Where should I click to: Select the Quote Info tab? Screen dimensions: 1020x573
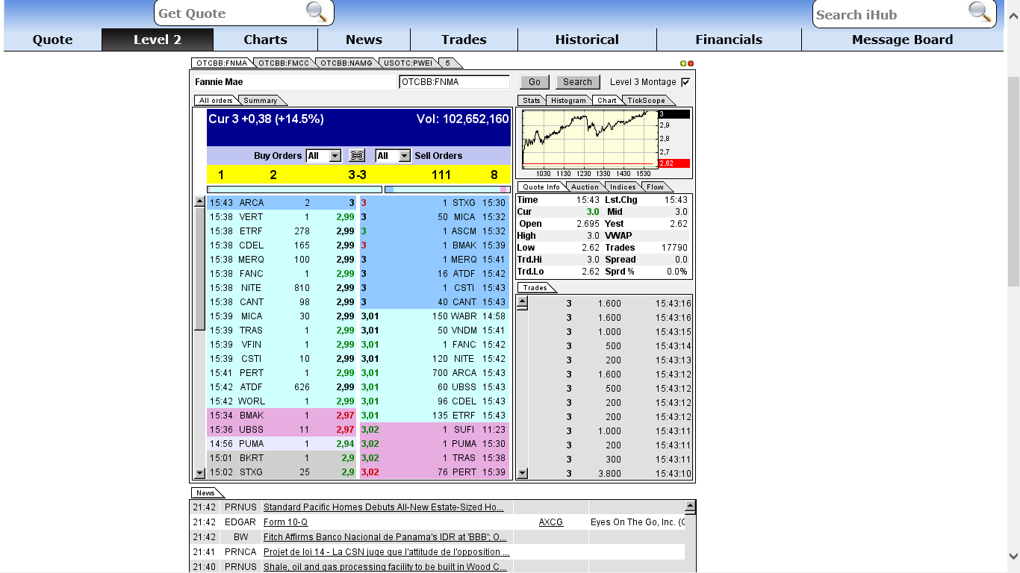541,187
